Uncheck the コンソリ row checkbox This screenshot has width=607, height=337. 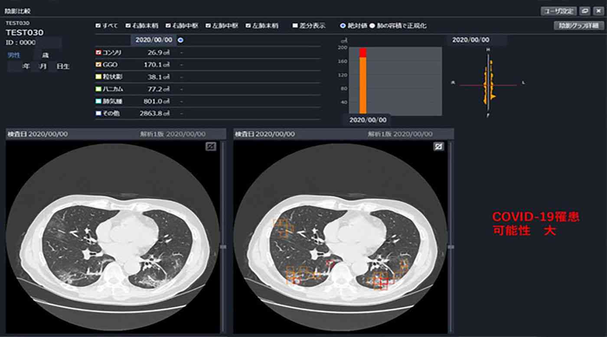click(x=98, y=52)
